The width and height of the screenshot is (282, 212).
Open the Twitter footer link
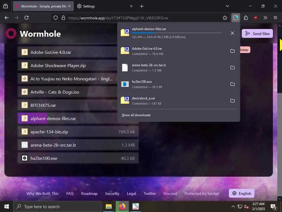pyautogui.click(x=150, y=194)
